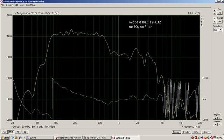The image size is (224, 140).
Task: Open the Overlay menu
Action: pos(9,5)
